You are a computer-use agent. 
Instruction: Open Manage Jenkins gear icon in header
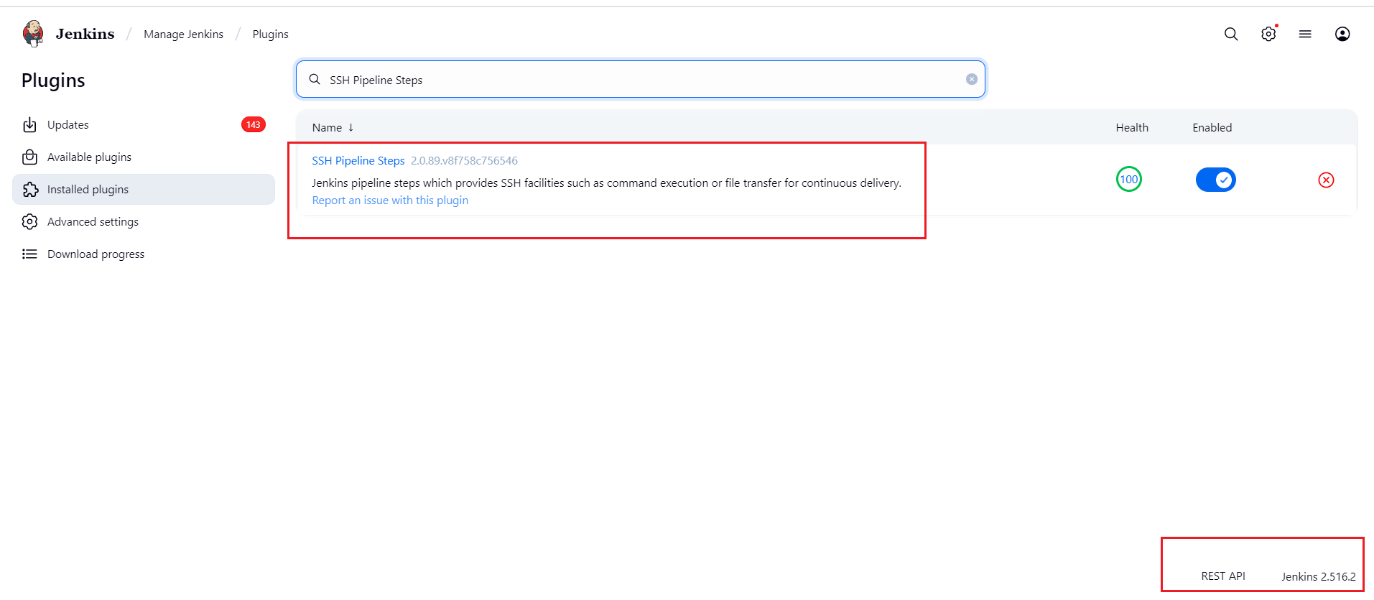click(1268, 34)
